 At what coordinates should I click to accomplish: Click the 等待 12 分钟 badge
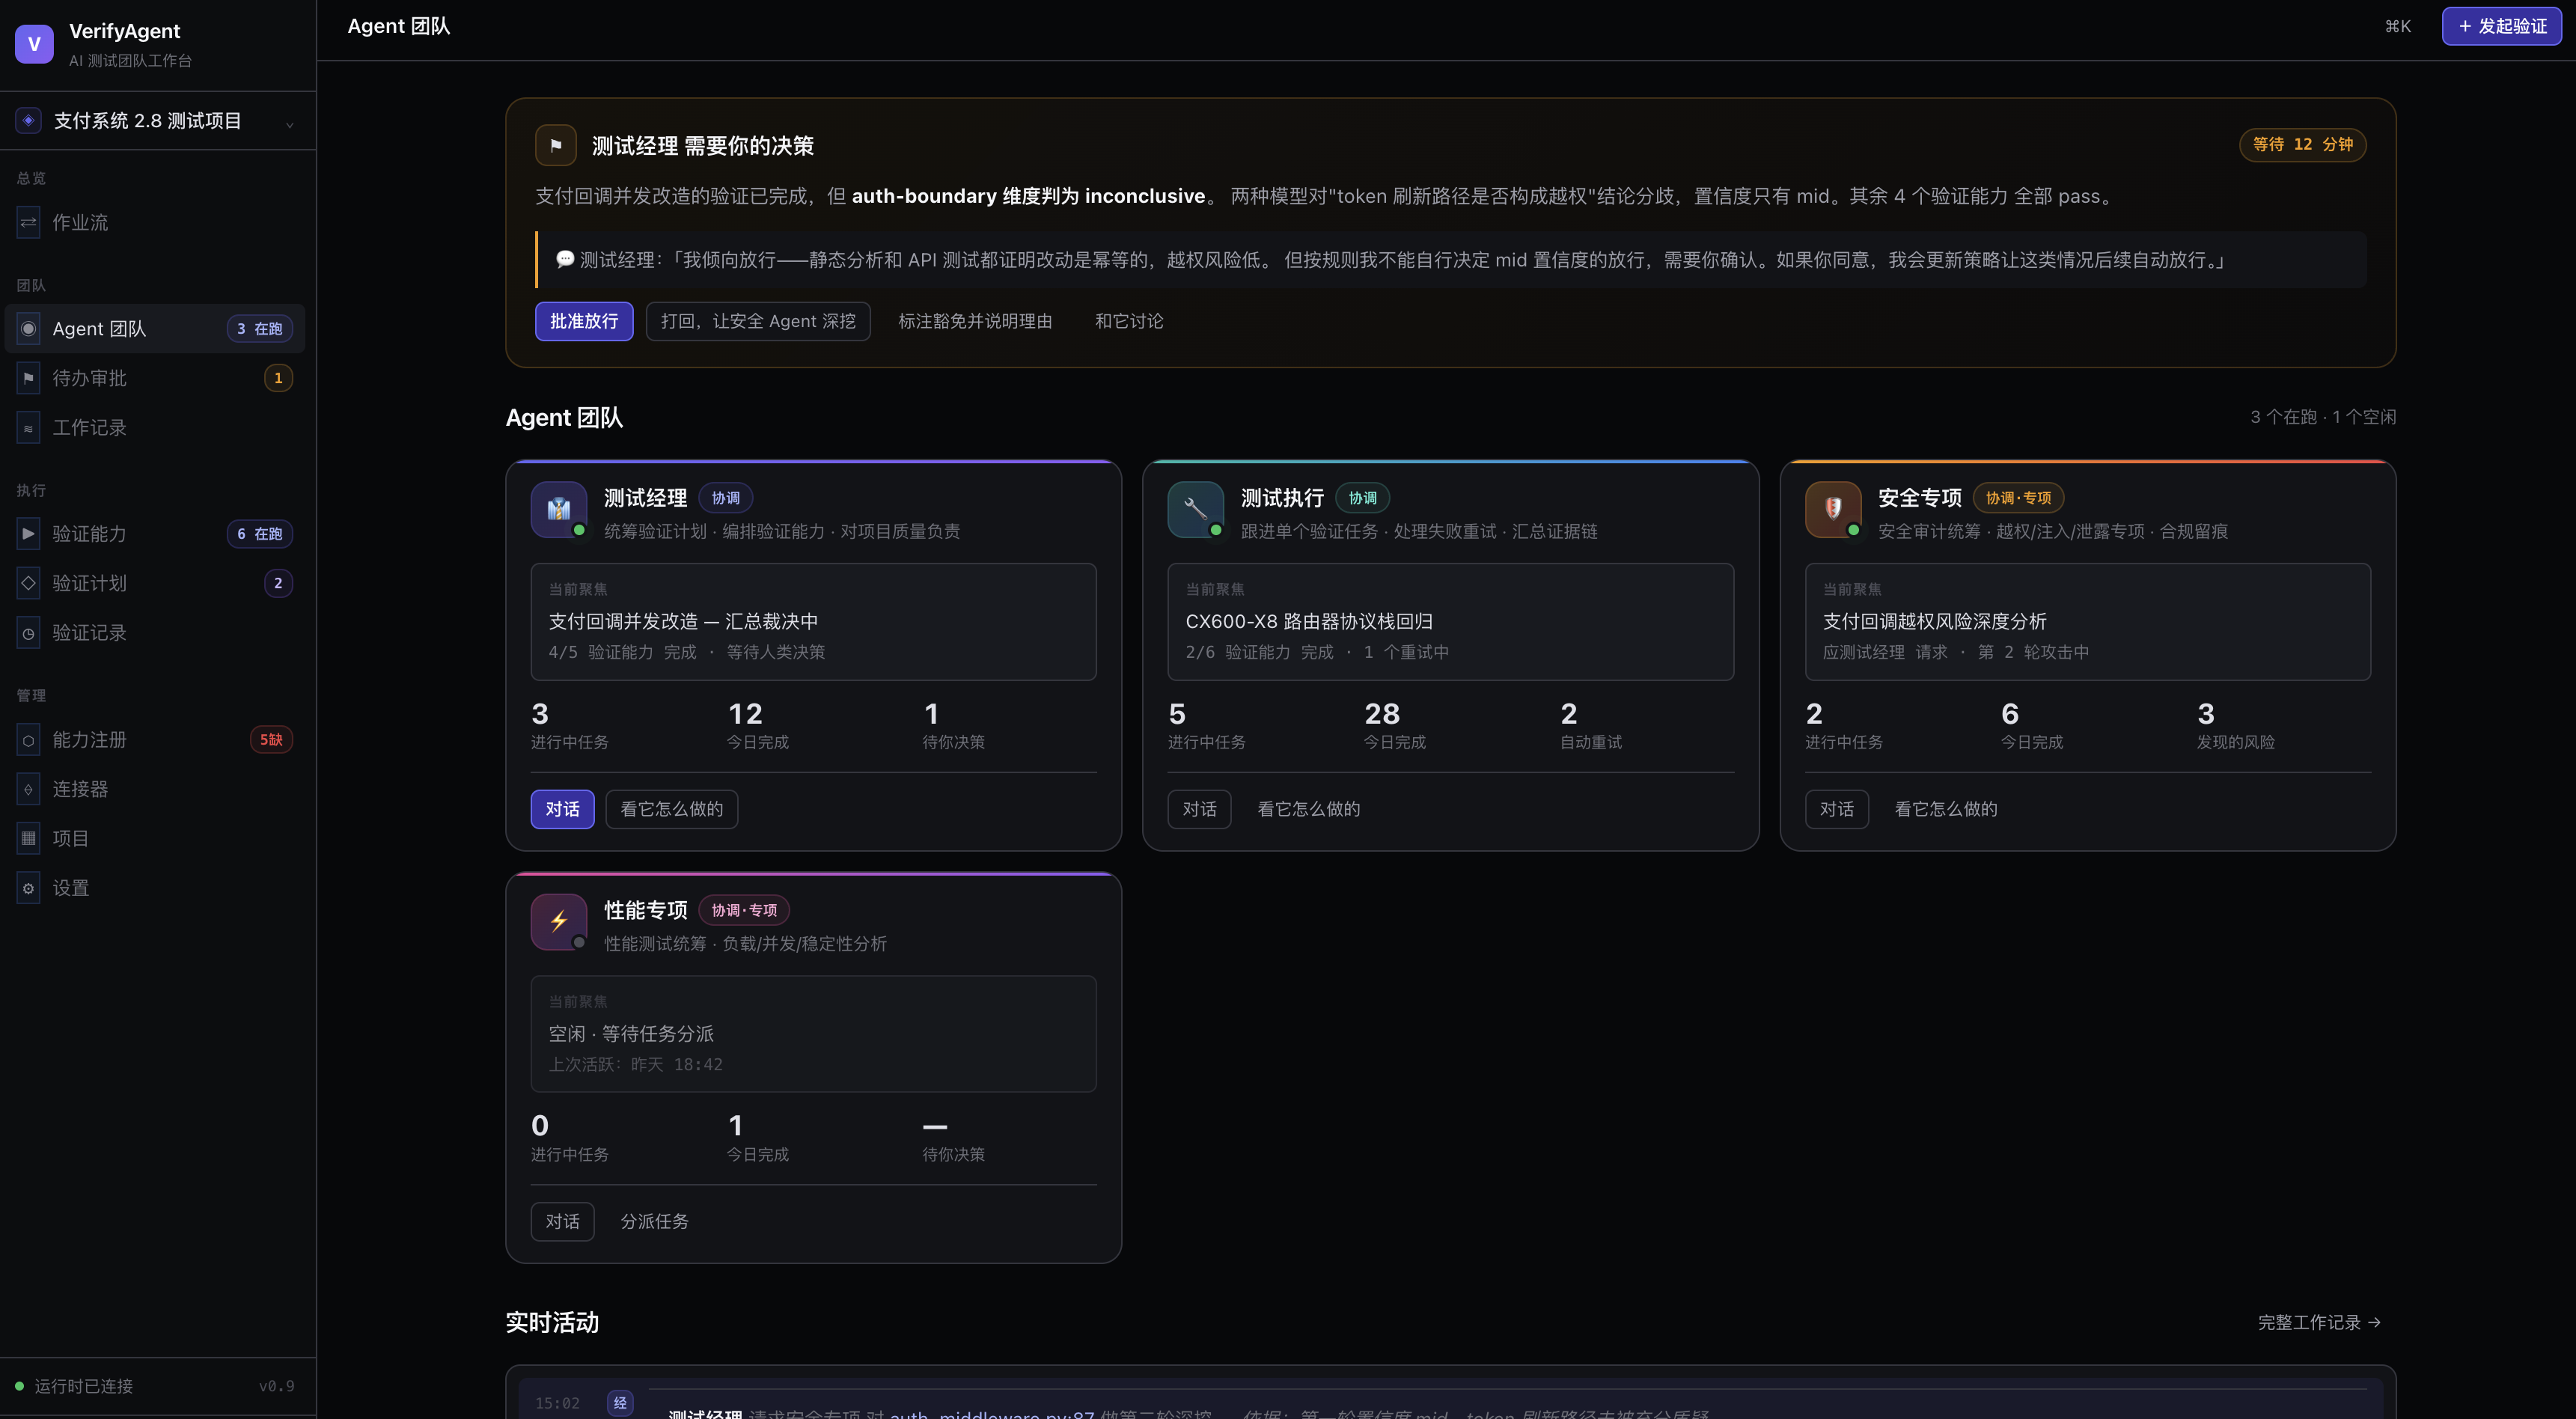pyautogui.click(x=2303, y=144)
